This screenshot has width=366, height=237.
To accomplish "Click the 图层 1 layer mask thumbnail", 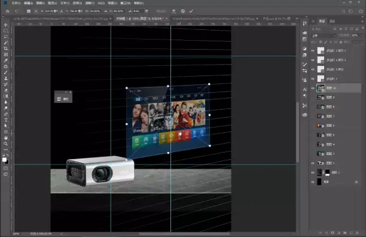I will coord(328,172).
